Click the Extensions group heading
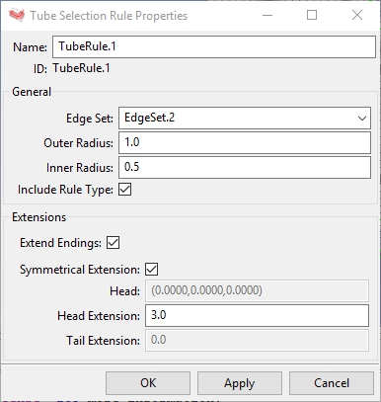This screenshot has width=381, height=402. [39, 217]
